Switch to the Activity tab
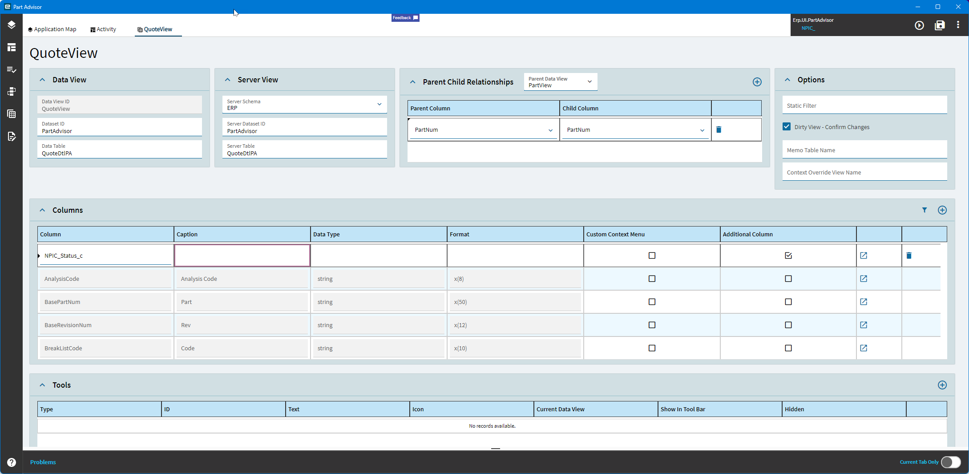The width and height of the screenshot is (969, 474). pos(103,29)
